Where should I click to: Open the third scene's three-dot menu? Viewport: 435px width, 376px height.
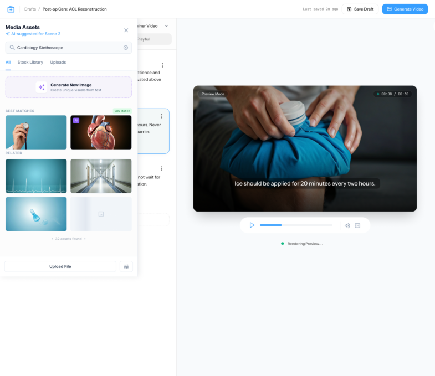coord(162,168)
